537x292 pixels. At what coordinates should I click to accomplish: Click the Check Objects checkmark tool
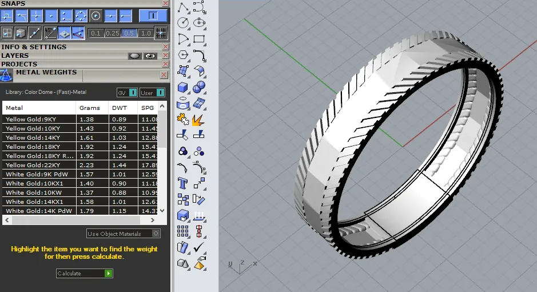200,247
